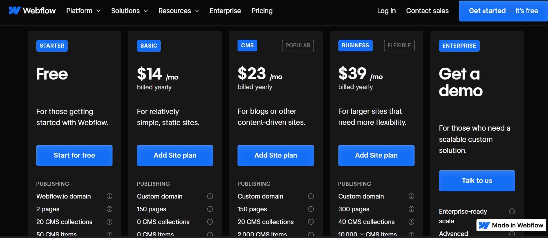Click the Get a demo heading
The width and height of the screenshot is (548, 238).
click(461, 82)
